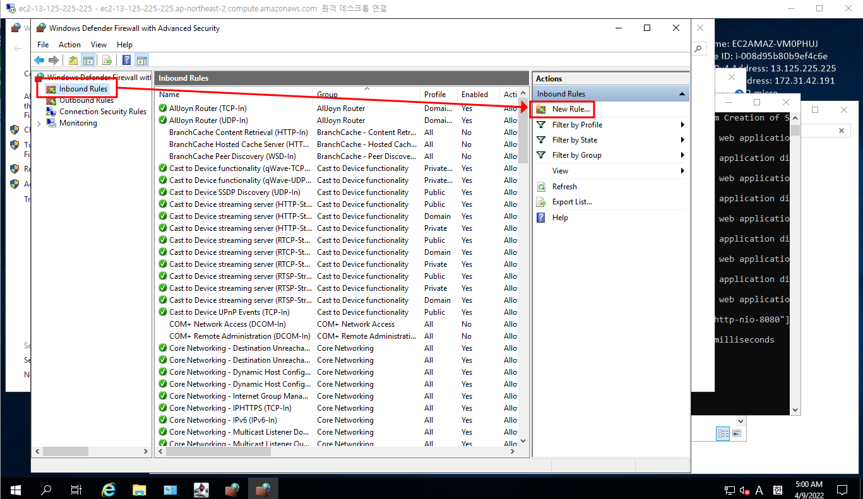The height and width of the screenshot is (499, 863).
Task: Open the File menu
Action: pyautogui.click(x=43, y=45)
